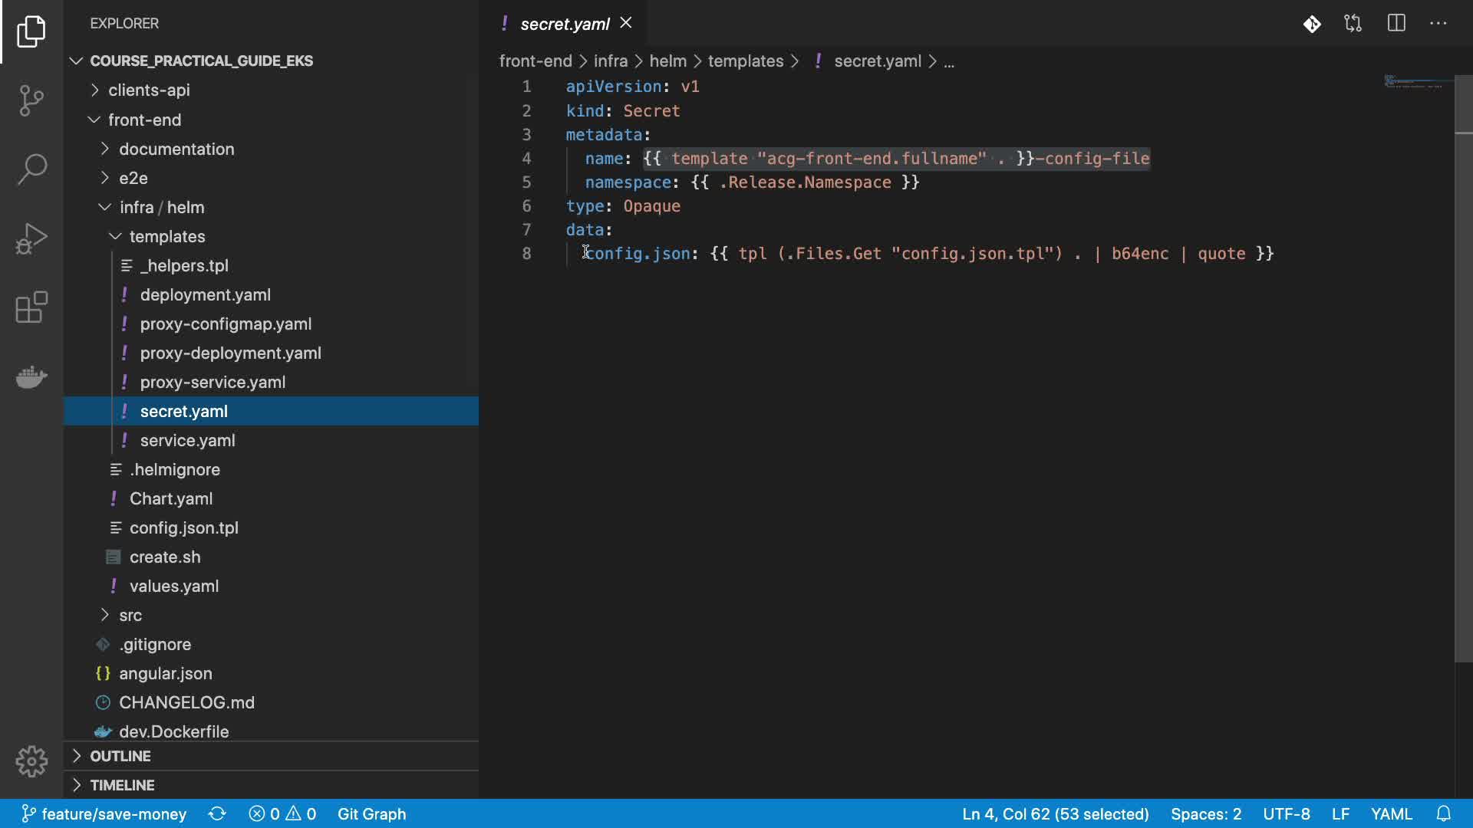The image size is (1473, 828).
Task: Open notifications bell in status bar
Action: pos(1443,813)
